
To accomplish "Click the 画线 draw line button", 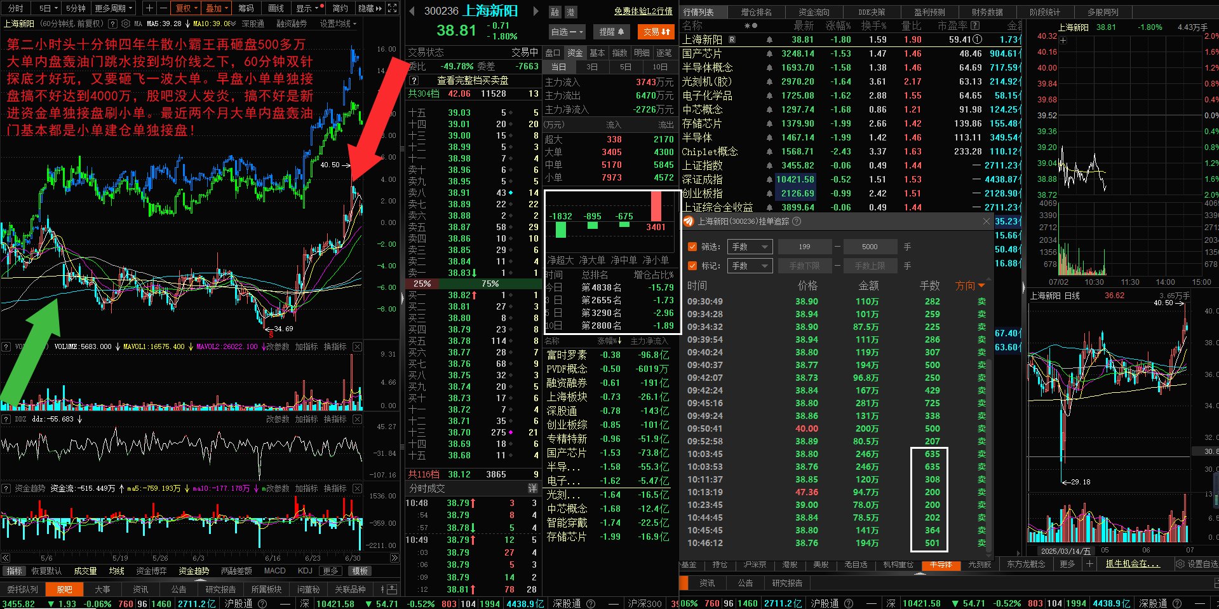I will [276, 8].
